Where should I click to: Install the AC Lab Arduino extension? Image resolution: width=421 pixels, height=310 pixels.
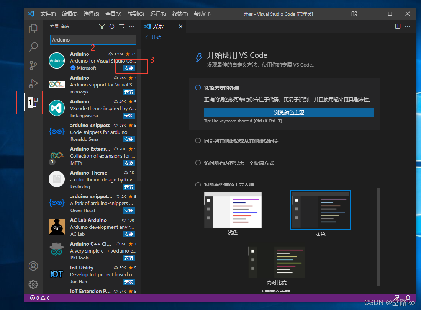tap(129, 234)
